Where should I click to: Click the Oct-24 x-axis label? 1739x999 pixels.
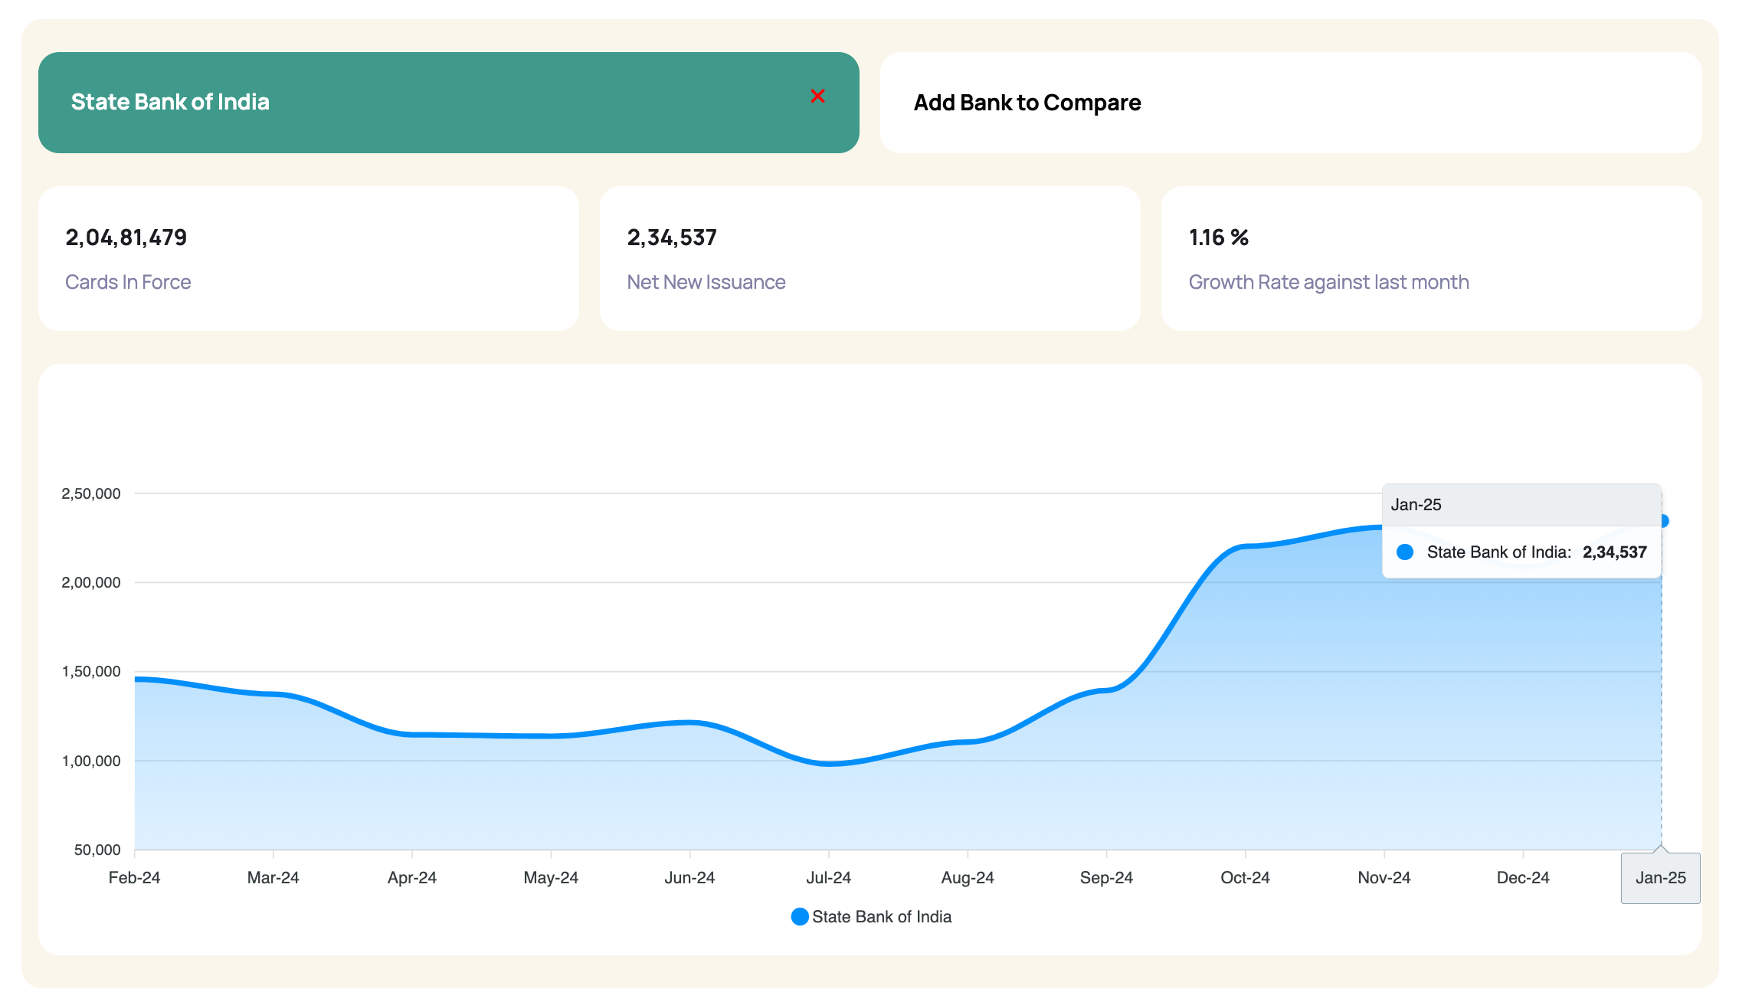coord(1245,878)
